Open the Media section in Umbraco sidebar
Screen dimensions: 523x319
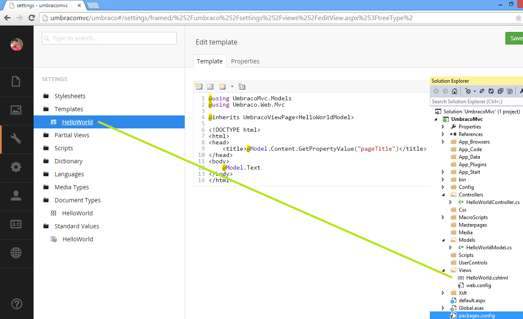pyautogui.click(x=17, y=110)
